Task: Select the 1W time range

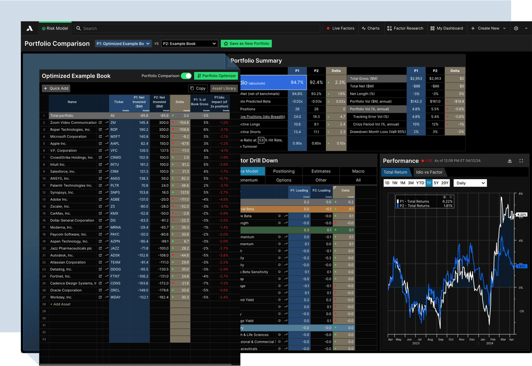Action: [395, 183]
